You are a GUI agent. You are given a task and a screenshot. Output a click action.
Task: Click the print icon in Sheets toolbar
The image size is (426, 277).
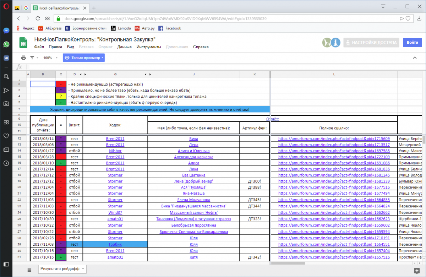[23, 58]
